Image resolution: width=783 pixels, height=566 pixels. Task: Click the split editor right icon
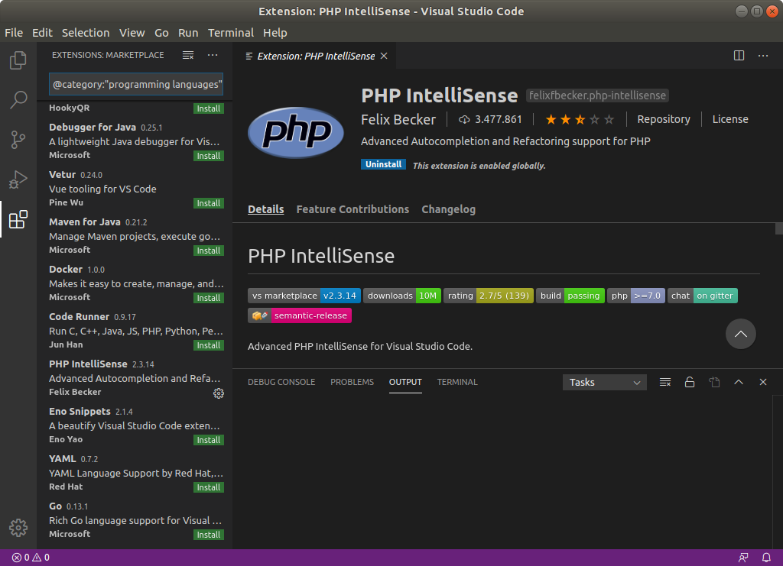(x=739, y=55)
